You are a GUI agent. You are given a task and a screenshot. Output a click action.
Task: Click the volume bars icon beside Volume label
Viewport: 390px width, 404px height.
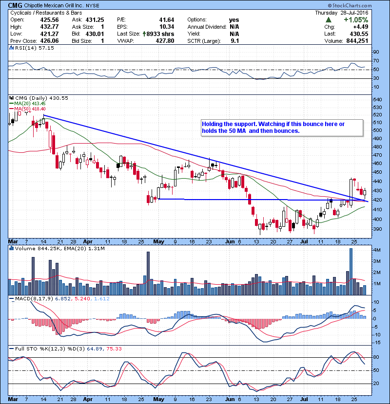(11, 248)
